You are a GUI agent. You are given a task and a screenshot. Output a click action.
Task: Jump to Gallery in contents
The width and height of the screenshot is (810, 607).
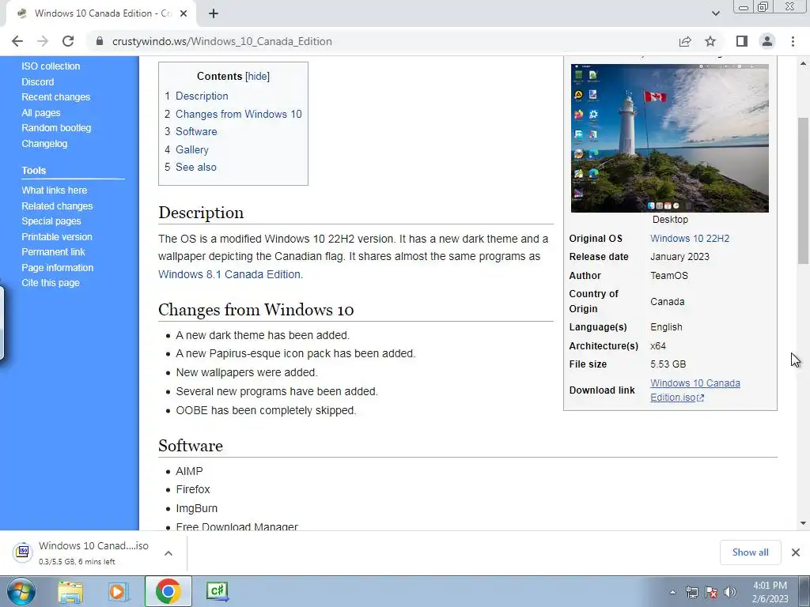(x=192, y=149)
